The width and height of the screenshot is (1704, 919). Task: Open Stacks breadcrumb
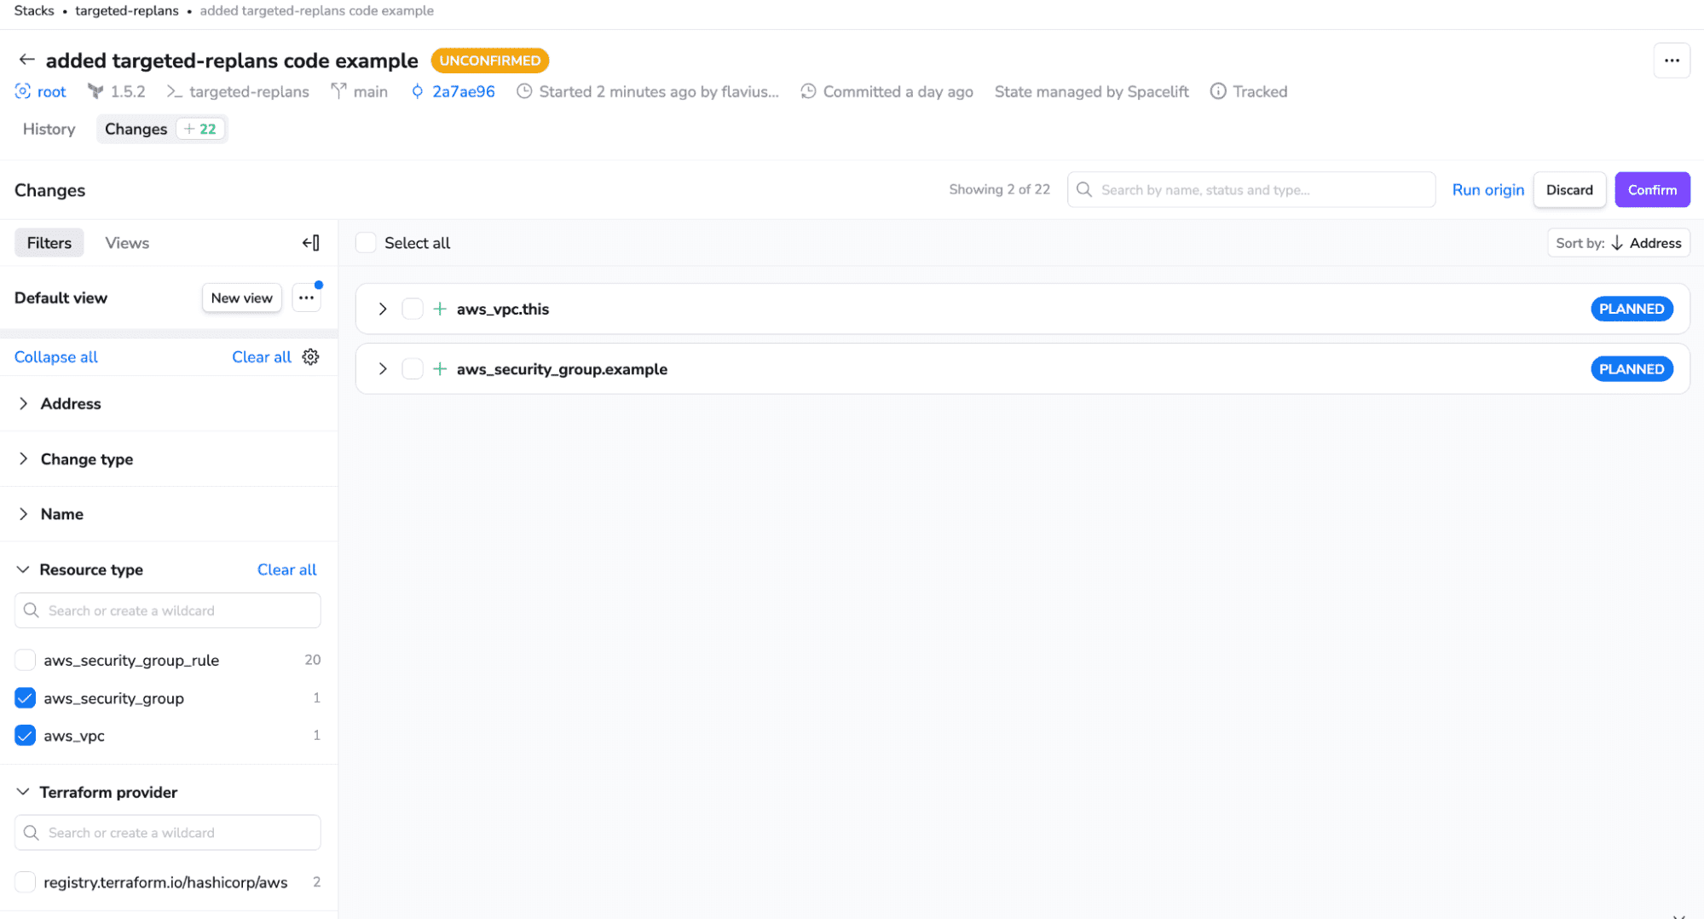click(x=34, y=10)
